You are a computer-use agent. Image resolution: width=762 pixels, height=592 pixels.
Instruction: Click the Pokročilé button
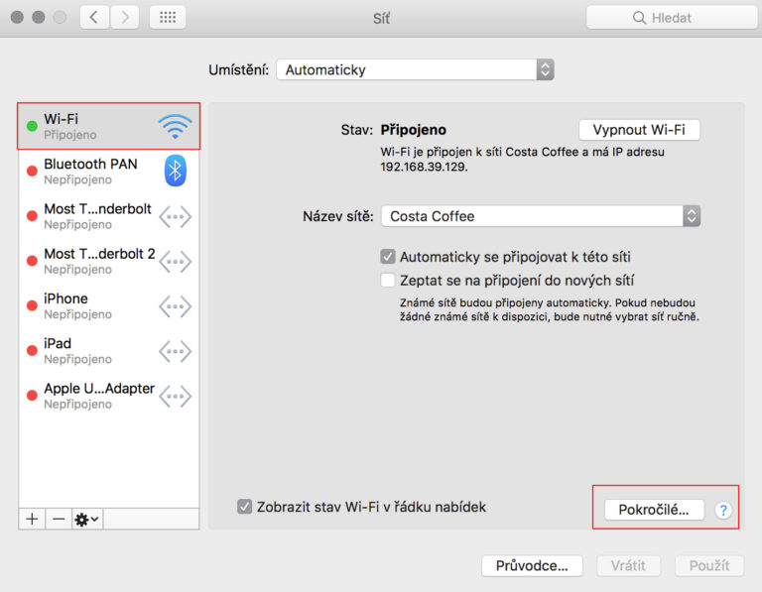pyautogui.click(x=653, y=510)
